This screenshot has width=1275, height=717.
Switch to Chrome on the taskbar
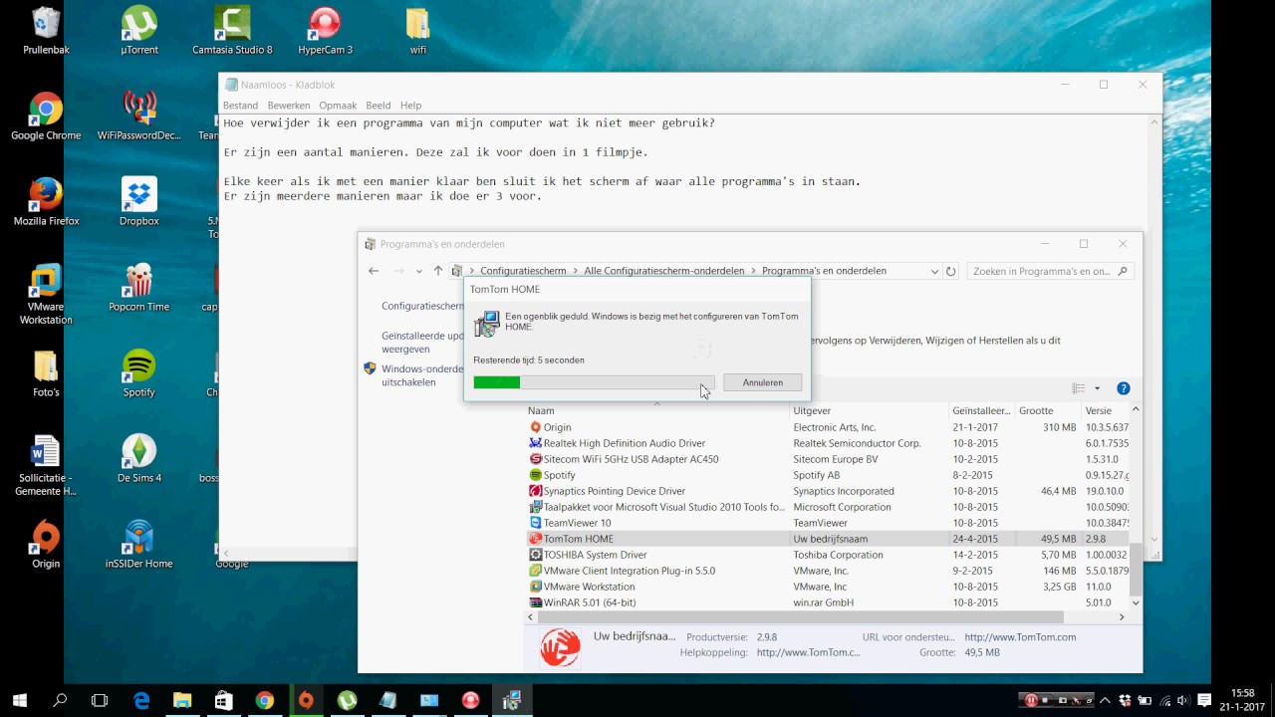point(264,701)
